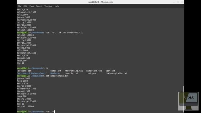Viewport: 201px width, 113px height.
Task: Maximize the terminal window
Action: (x=178, y=2)
